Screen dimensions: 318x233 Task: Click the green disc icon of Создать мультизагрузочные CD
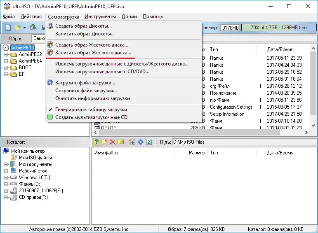click(x=50, y=117)
